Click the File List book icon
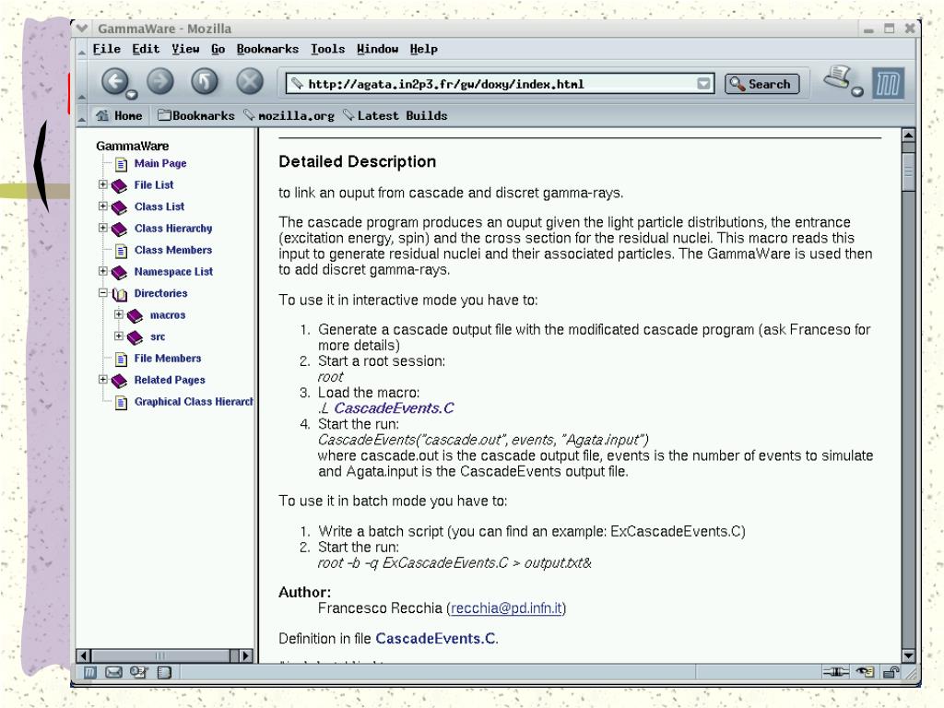 (119, 185)
